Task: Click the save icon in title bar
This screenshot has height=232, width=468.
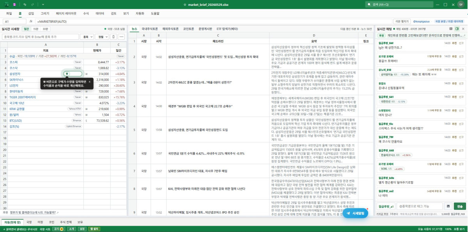Action: coord(14,4)
